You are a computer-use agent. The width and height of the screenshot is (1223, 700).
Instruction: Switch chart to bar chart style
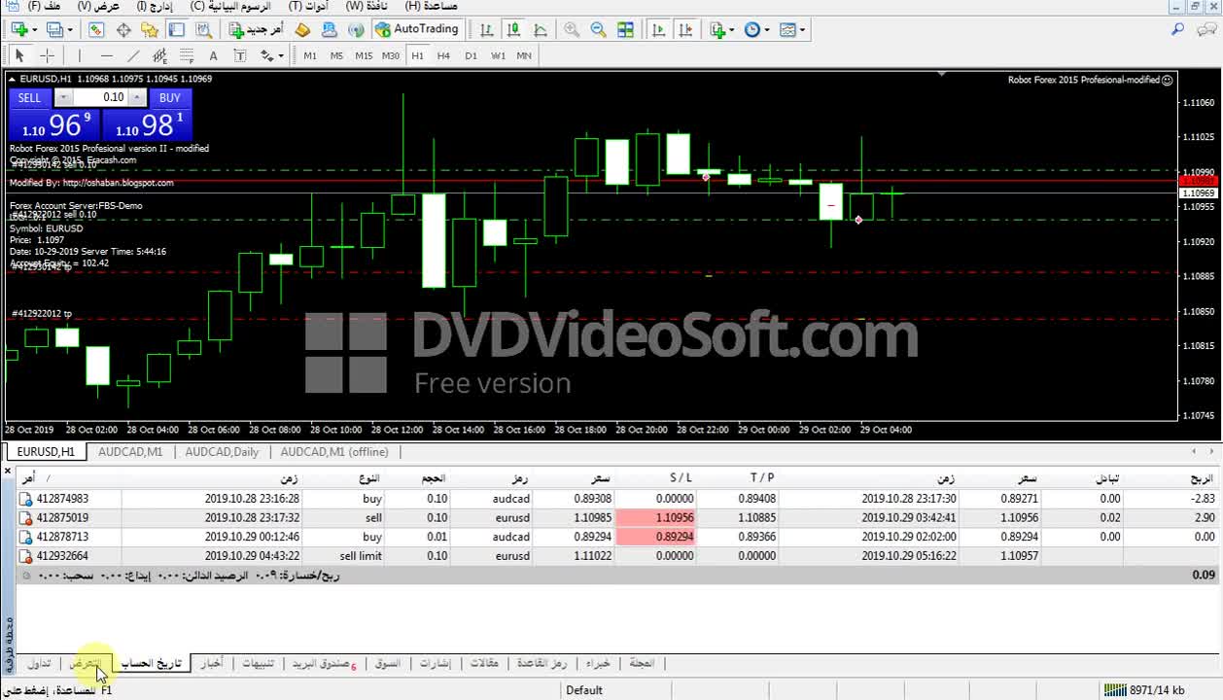click(486, 30)
